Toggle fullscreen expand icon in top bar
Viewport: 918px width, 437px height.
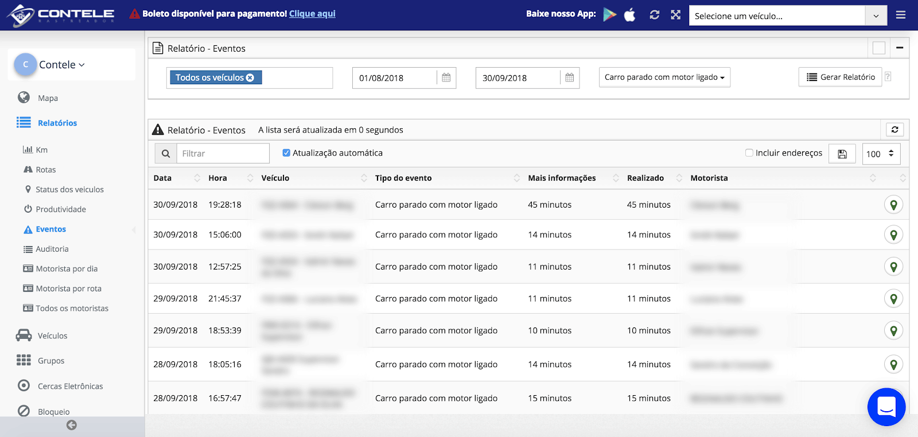pos(676,15)
